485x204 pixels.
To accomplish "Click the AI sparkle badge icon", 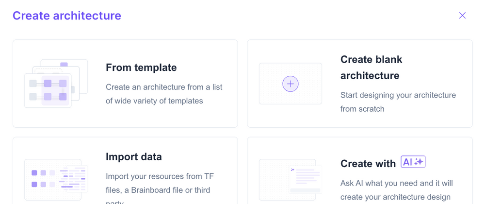I will (x=413, y=162).
